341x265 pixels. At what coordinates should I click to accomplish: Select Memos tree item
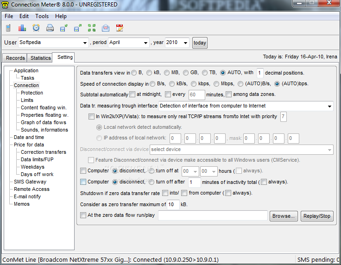tap(22, 204)
